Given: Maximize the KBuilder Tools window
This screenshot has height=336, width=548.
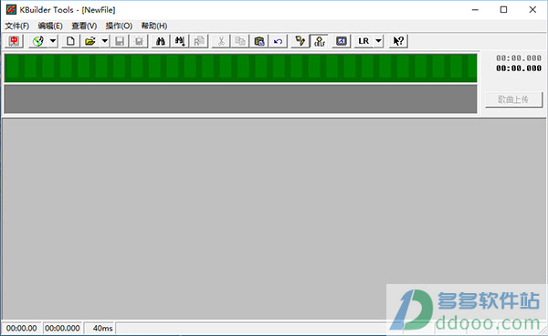Looking at the screenshot, I should pyautogui.click(x=503, y=10).
